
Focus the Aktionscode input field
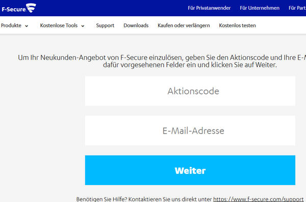(x=190, y=91)
